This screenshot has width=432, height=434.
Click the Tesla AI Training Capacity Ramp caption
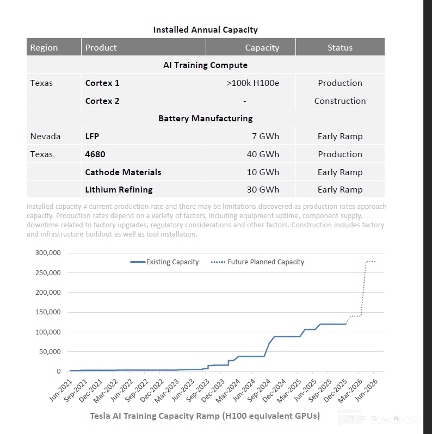pos(205,416)
